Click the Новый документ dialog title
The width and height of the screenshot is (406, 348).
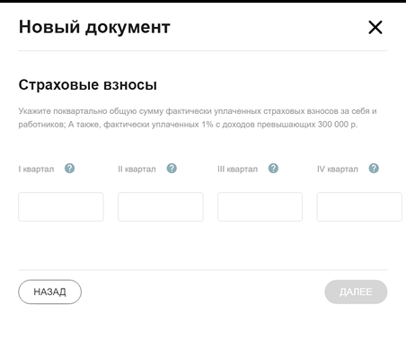pyautogui.click(x=94, y=27)
